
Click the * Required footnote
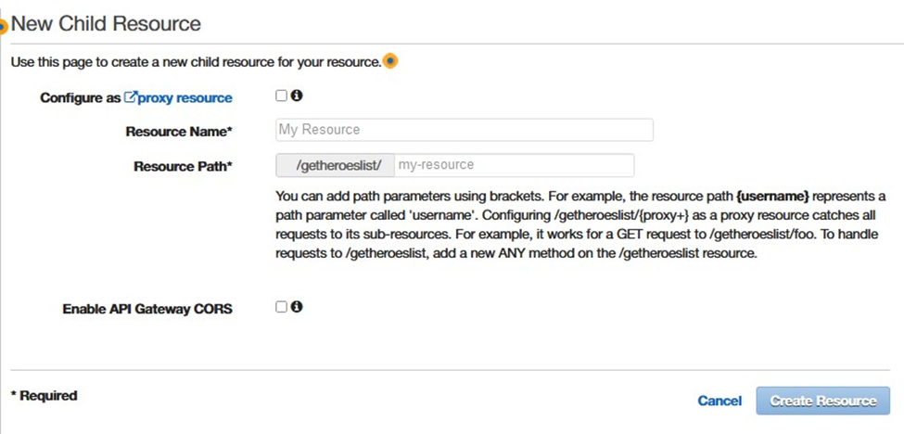click(x=44, y=396)
